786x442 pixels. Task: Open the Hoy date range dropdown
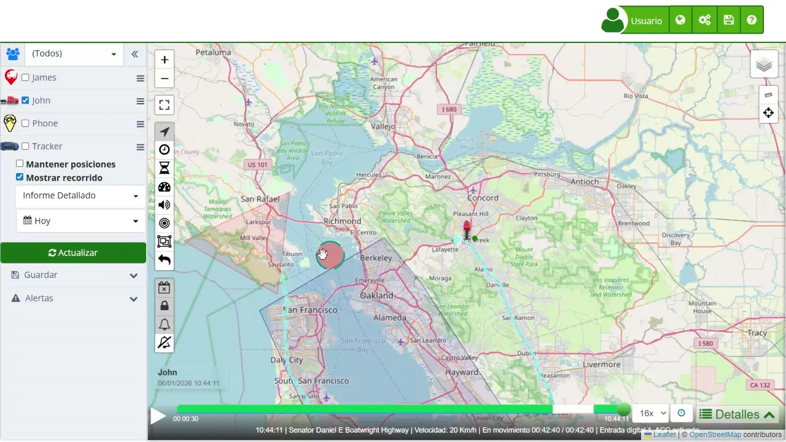click(x=80, y=221)
